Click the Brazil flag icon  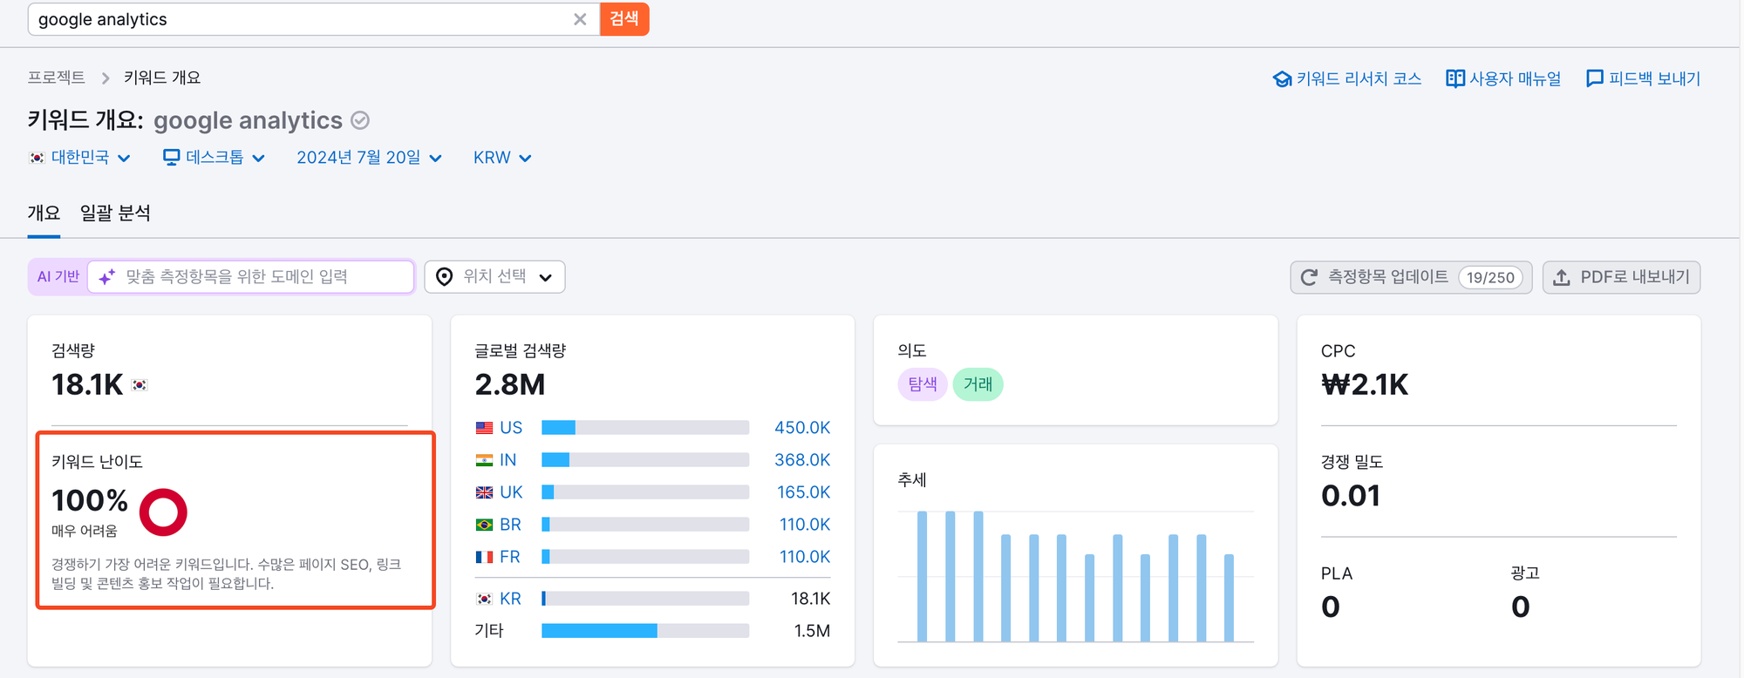(484, 525)
